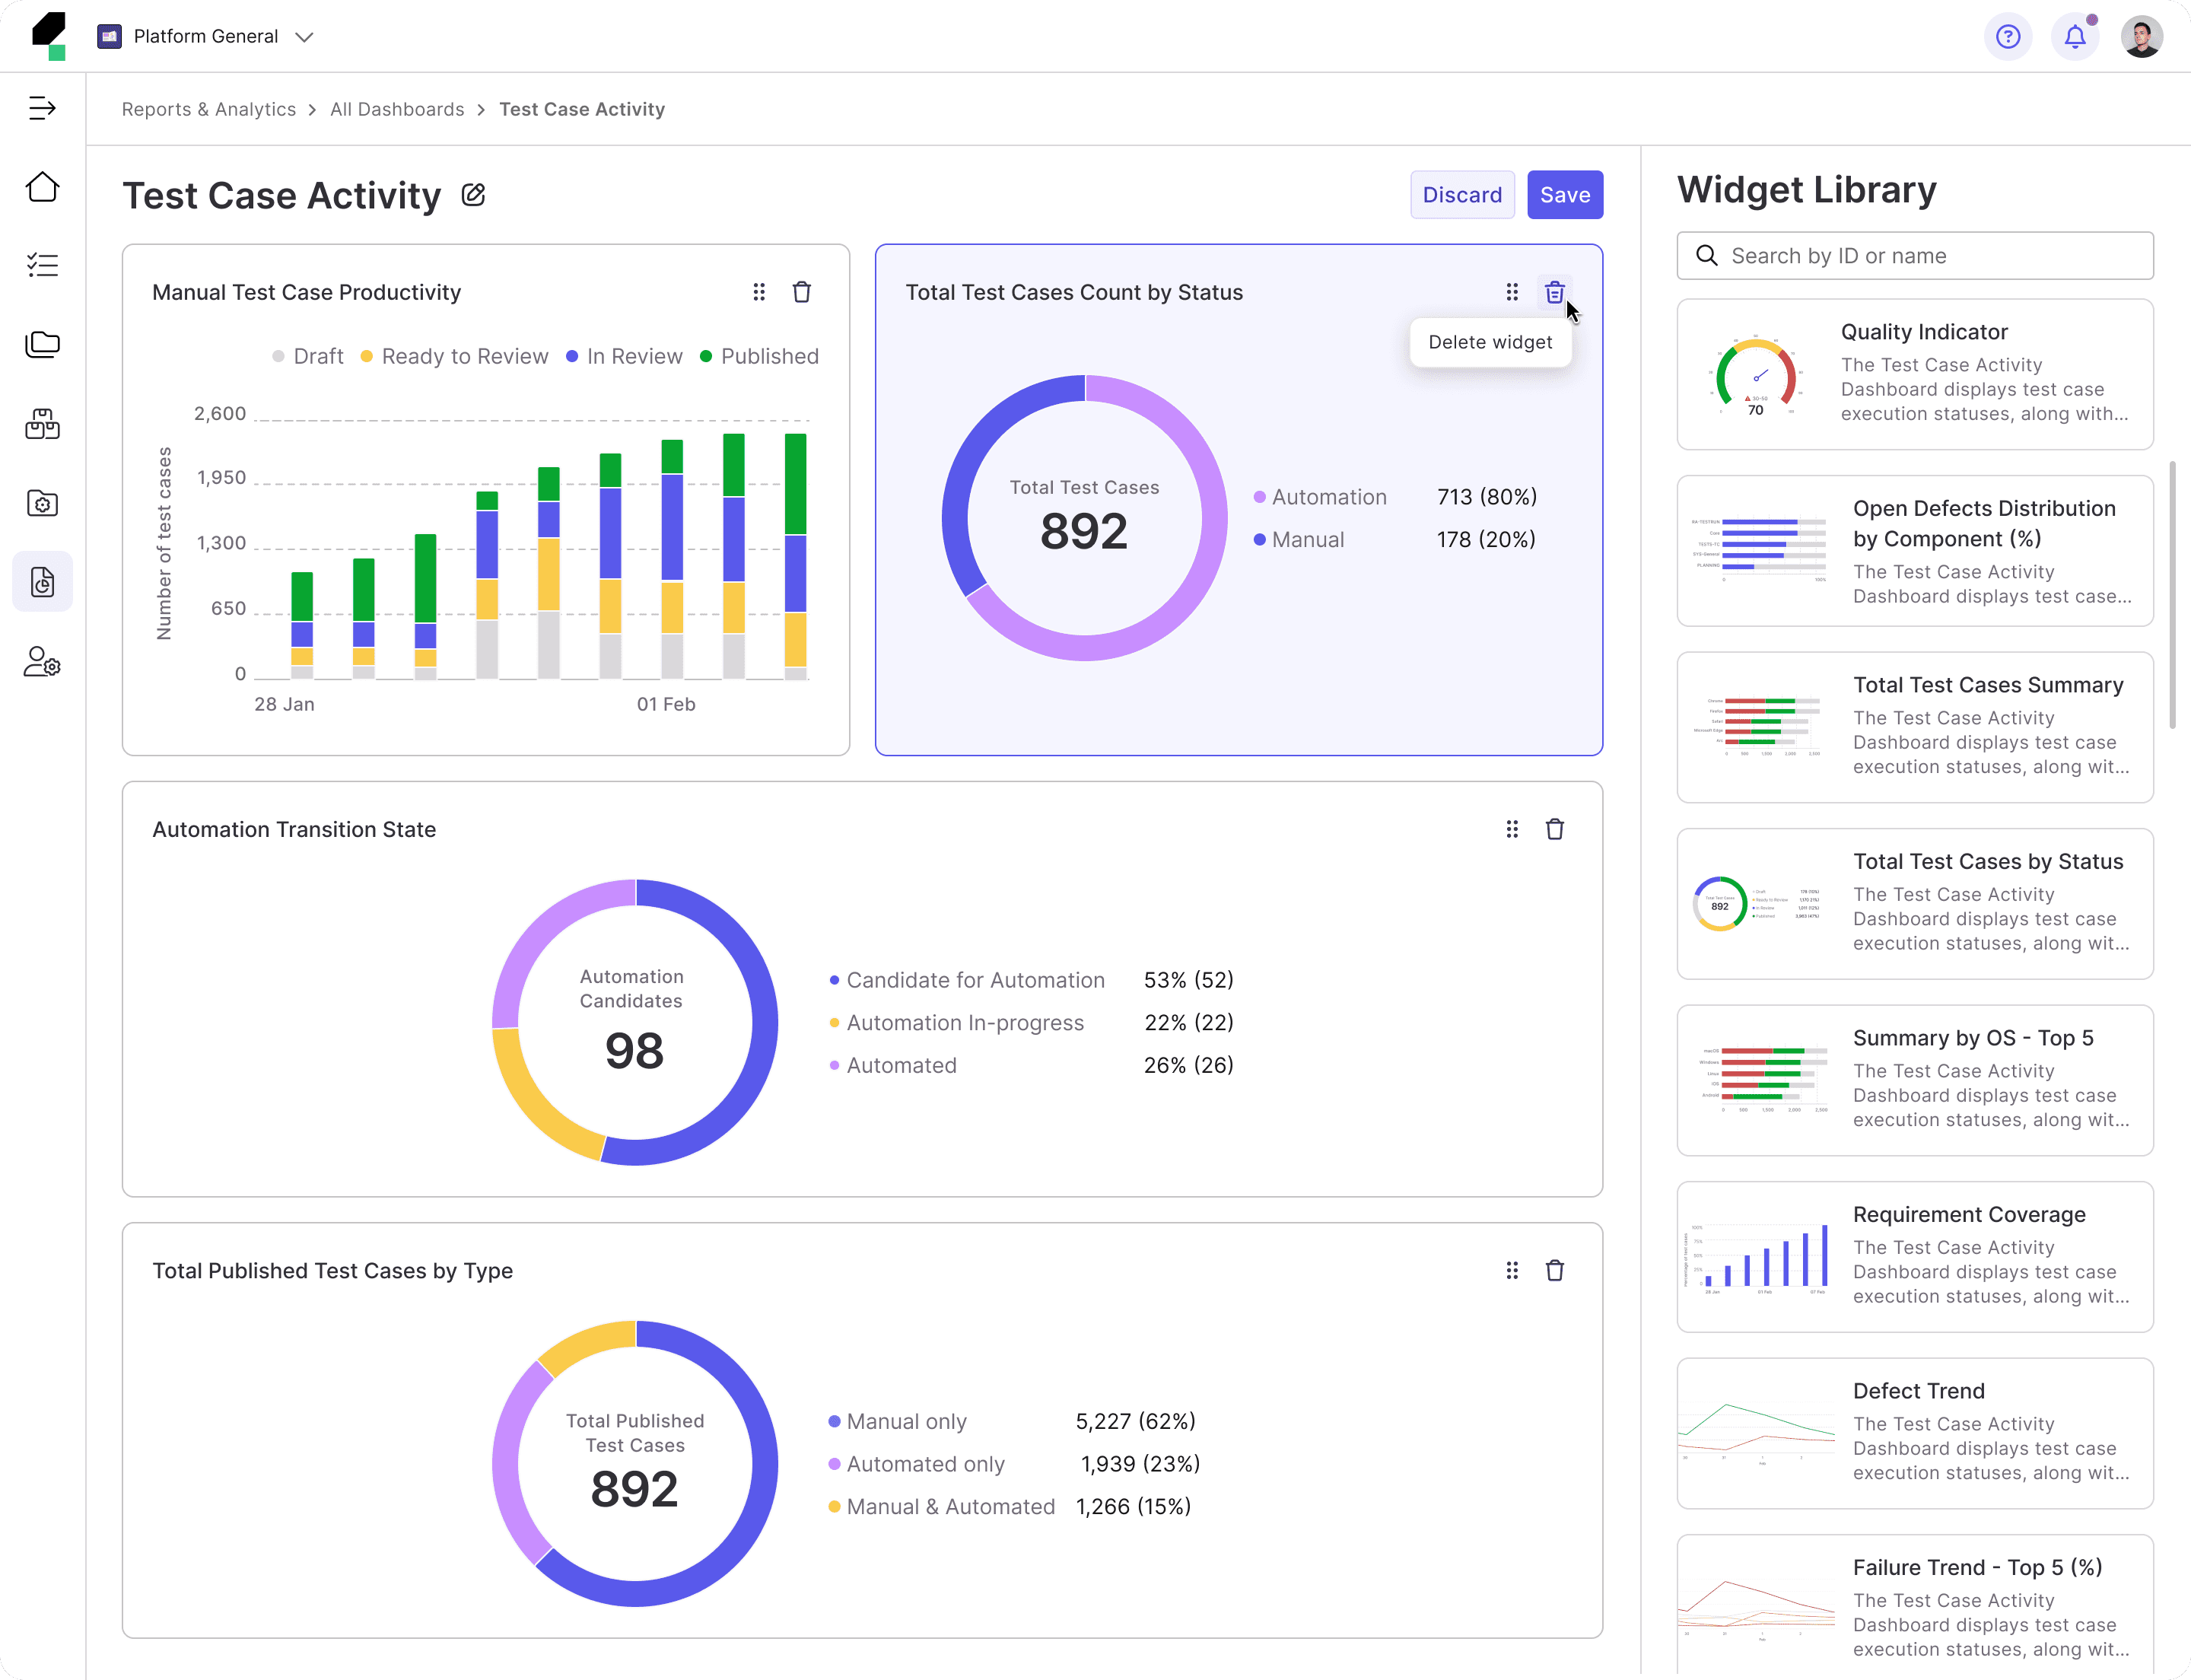
Task: Open Reports & Analytics breadcrumb
Action: pos(208,110)
